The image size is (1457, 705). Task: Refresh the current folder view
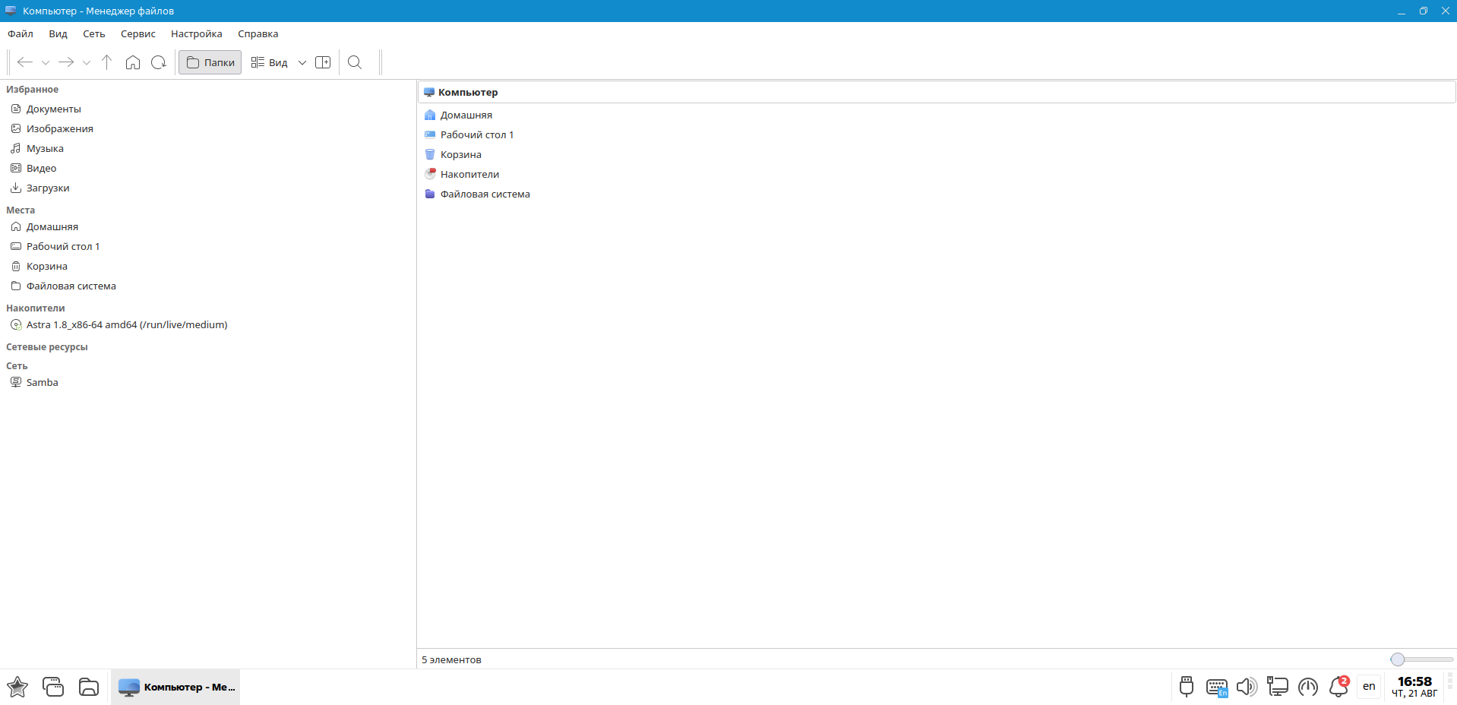(158, 62)
